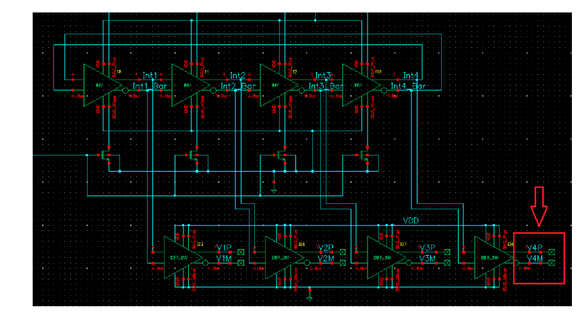
Task: Click the NMOS transistor beneath the Int2 inverter
Action: tap(194, 155)
